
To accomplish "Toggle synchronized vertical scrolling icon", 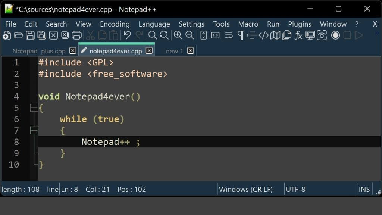I will pos(203,35).
